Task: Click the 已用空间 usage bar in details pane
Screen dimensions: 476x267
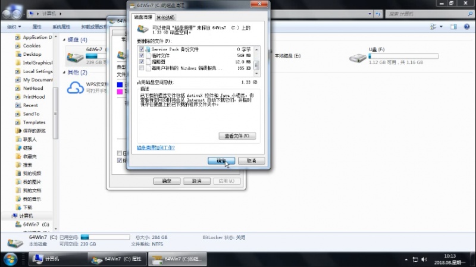Action: click(x=105, y=237)
